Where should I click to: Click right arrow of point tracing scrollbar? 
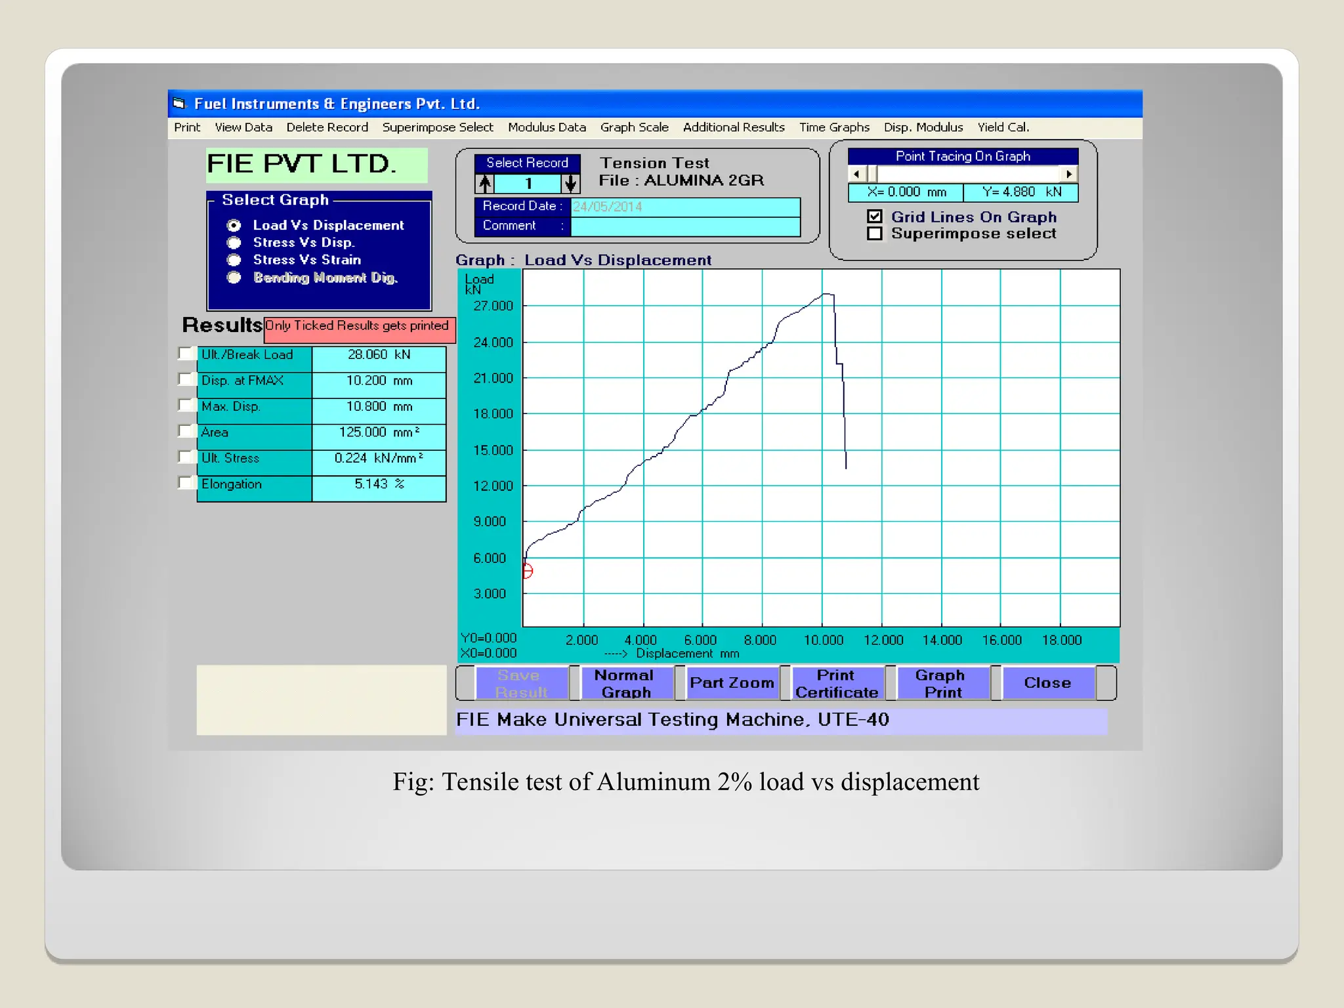click(1069, 174)
